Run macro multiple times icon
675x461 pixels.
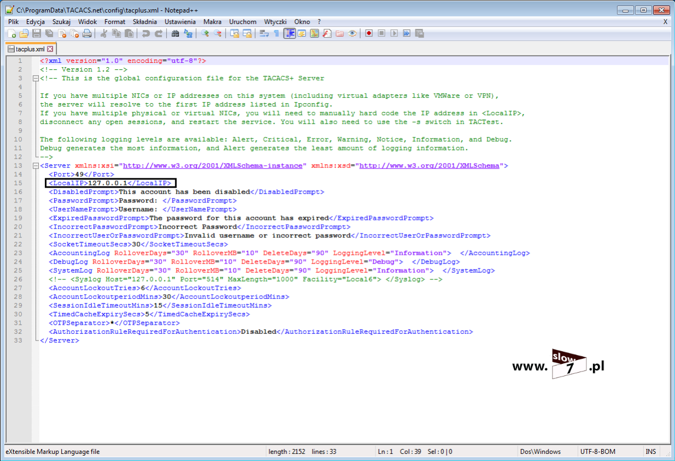coord(407,33)
